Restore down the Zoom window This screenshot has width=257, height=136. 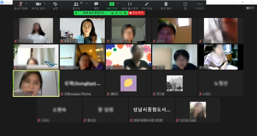click(243, 2)
